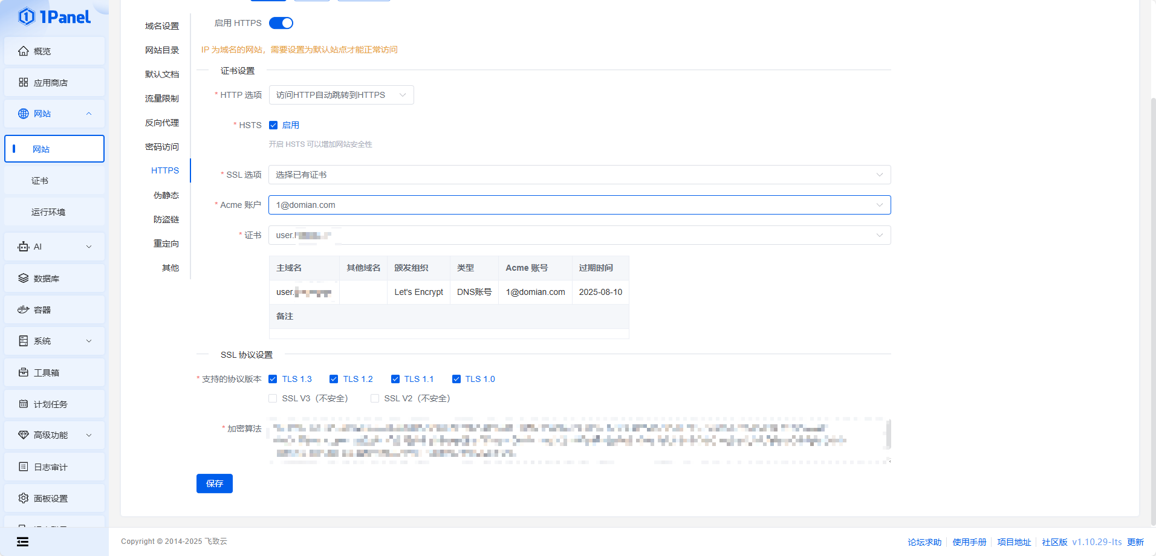Open the App Store grid icon
The height and width of the screenshot is (556, 1156).
[x=24, y=82]
